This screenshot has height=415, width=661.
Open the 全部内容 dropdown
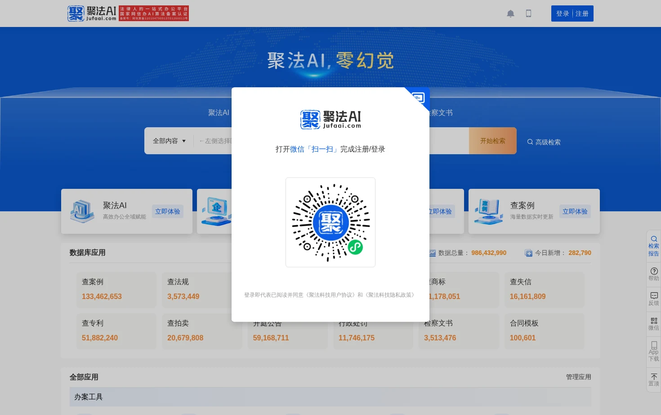point(169,141)
